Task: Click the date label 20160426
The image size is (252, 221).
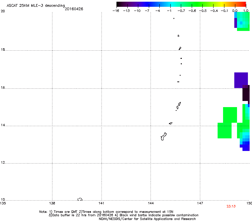Action: click(74, 9)
